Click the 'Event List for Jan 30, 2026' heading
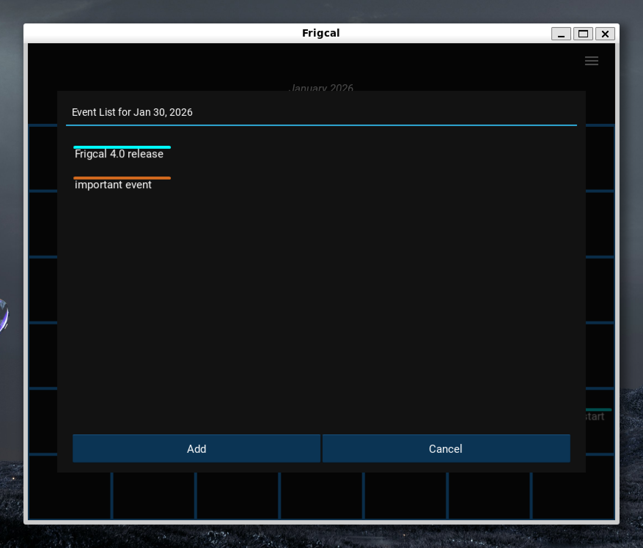The width and height of the screenshot is (643, 548). point(132,112)
